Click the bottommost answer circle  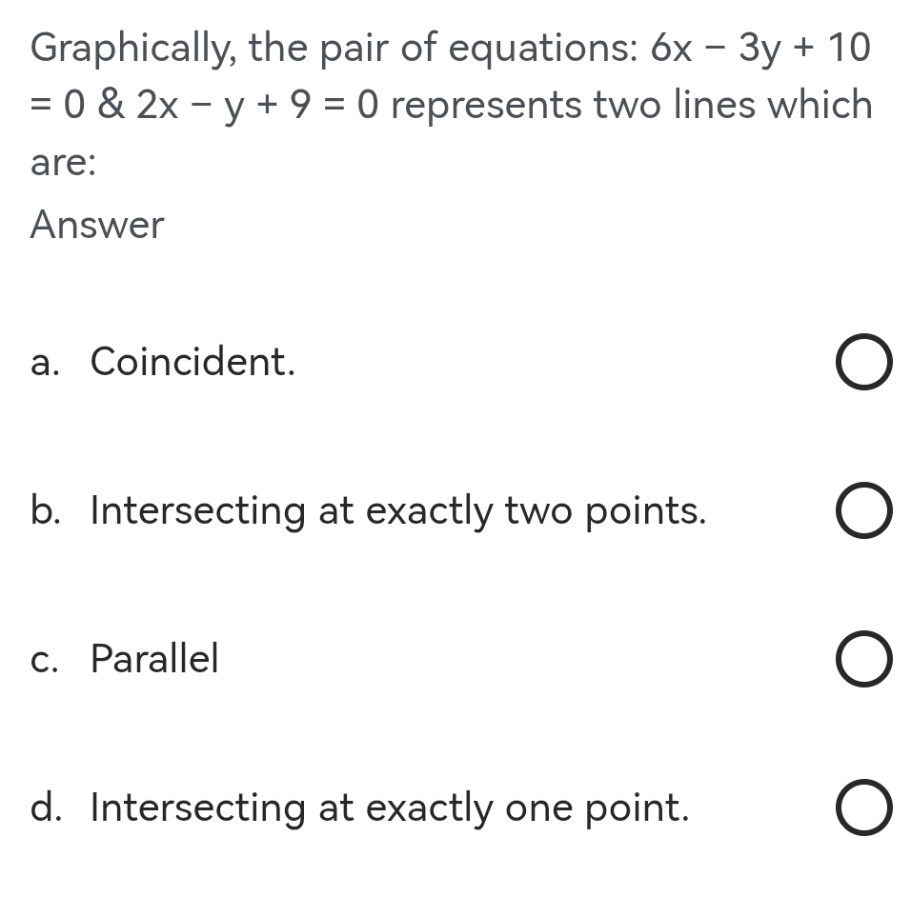coord(863,807)
